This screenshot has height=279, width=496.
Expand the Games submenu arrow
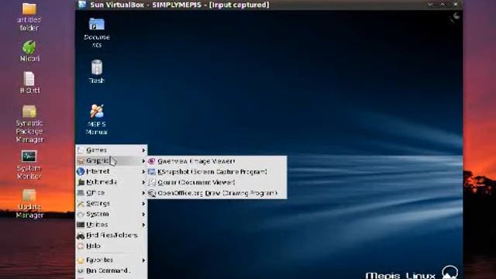tap(143, 150)
